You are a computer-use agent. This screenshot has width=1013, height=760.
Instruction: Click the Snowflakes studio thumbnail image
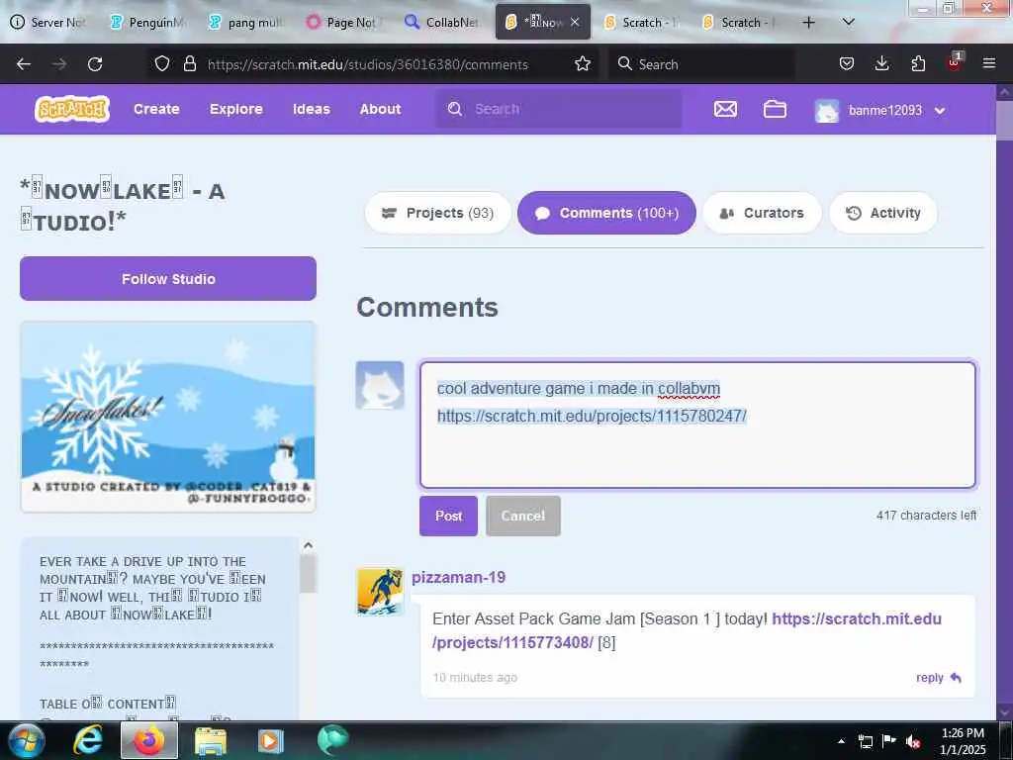(168, 417)
